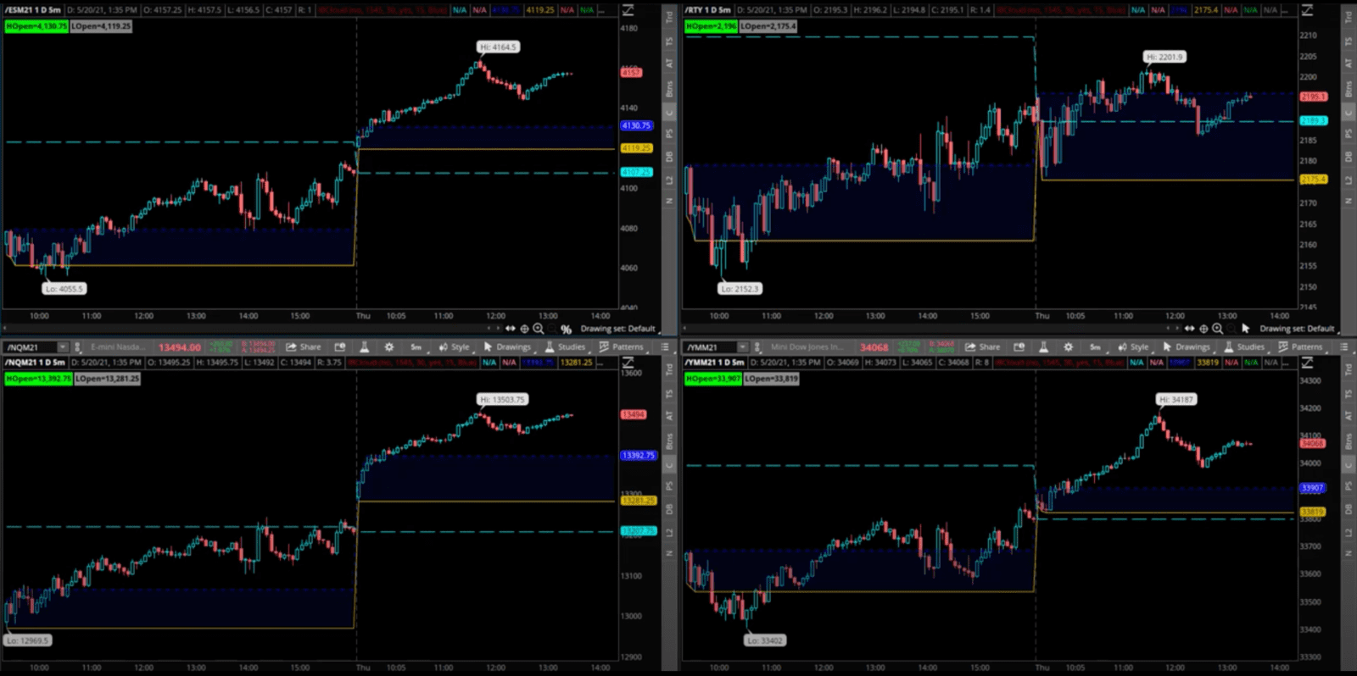Click the price axis settings icon on /NQM21 chart
Viewport: 1357px width, 676px height.
(x=628, y=363)
